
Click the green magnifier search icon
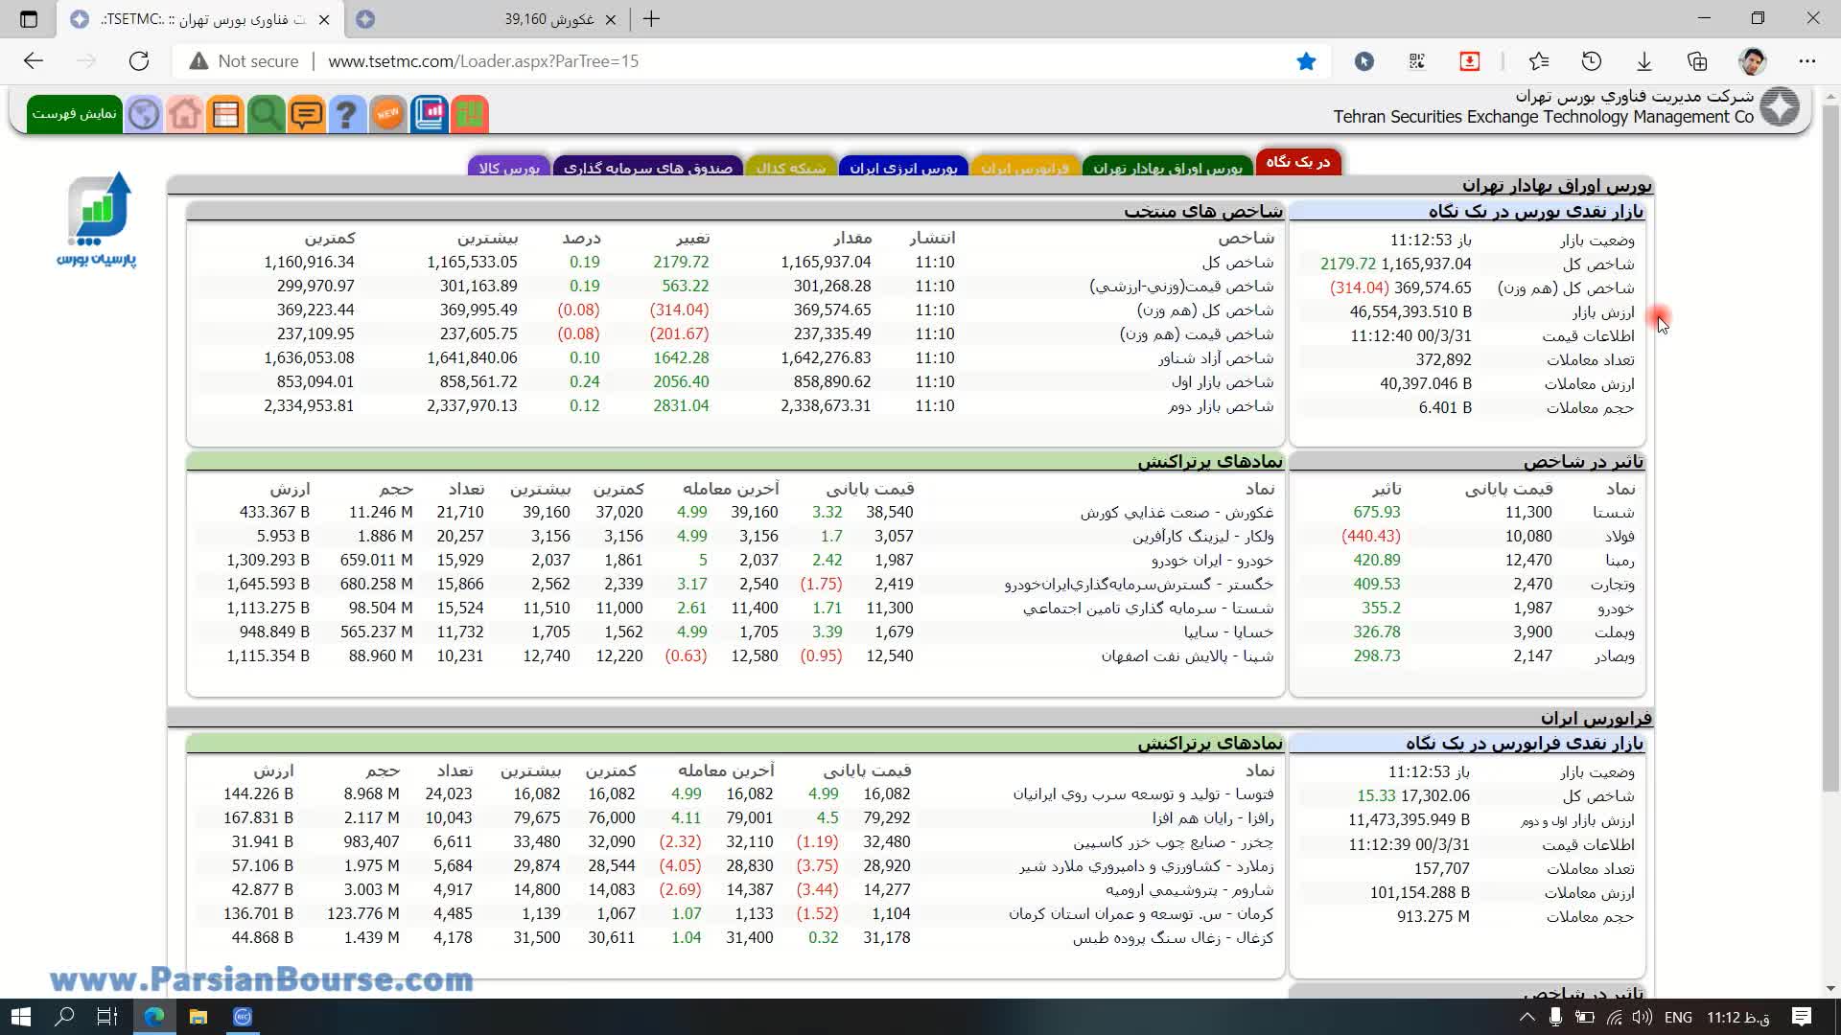point(266,114)
